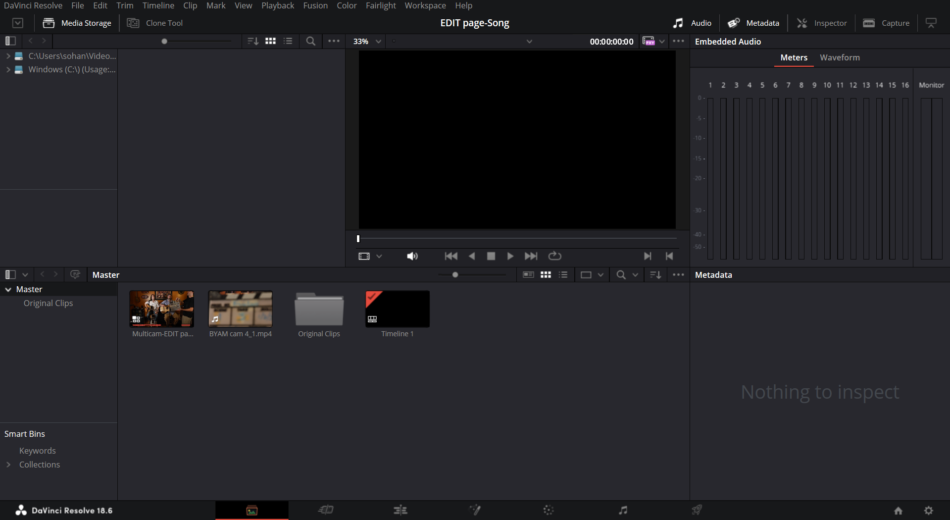Open media storage sort options
The height and width of the screenshot is (520, 950).
[x=252, y=41]
